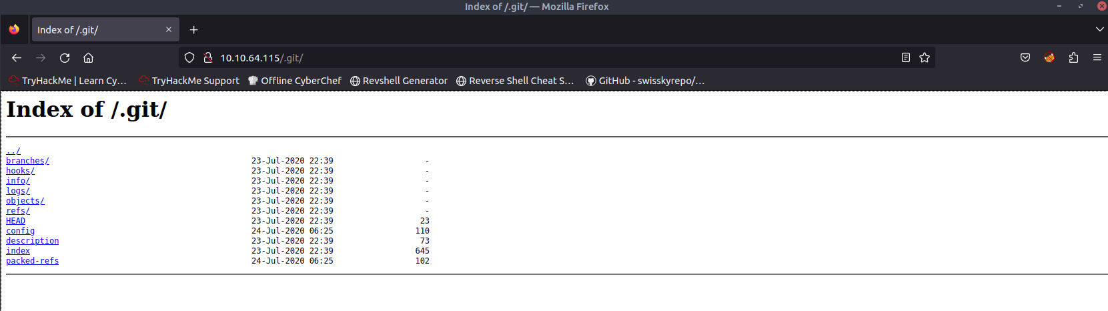Open the Save to Pocket icon
This screenshot has width=1108, height=311.
[x=1025, y=58]
